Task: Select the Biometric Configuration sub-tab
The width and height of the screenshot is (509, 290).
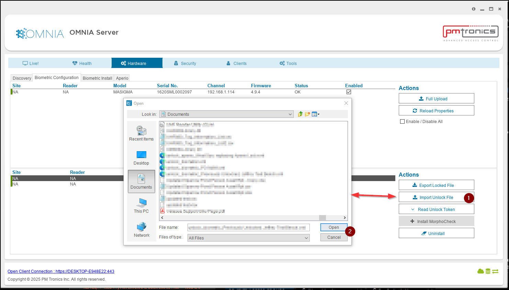Action: tap(57, 78)
